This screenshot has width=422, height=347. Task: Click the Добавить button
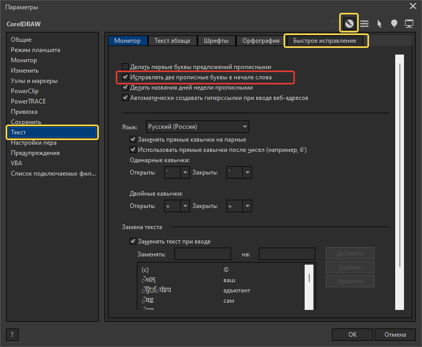(x=350, y=253)
